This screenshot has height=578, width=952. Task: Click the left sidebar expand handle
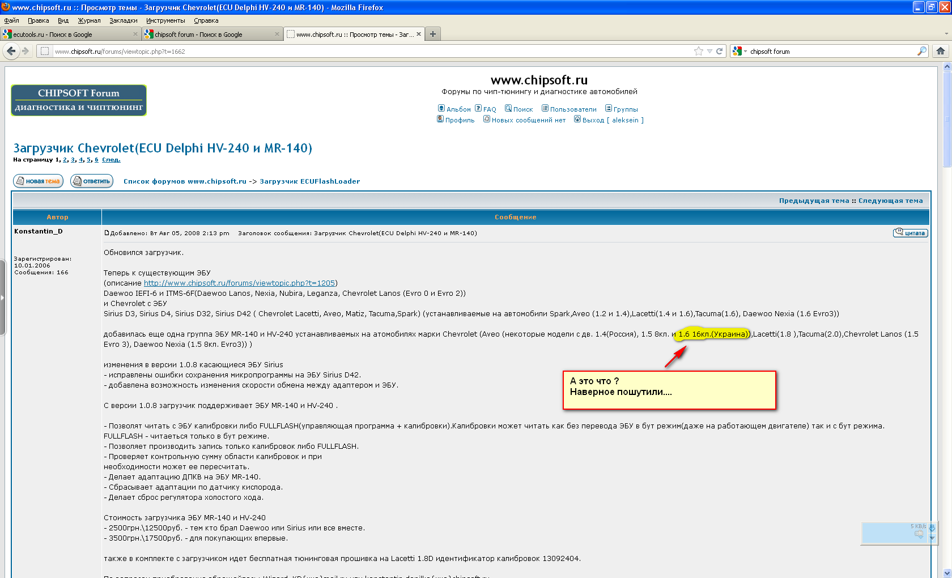(x=2, y=297)
